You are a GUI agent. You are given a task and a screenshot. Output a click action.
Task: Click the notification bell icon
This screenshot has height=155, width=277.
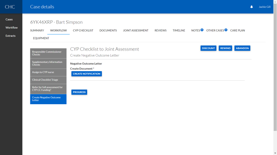click(251, 7)
